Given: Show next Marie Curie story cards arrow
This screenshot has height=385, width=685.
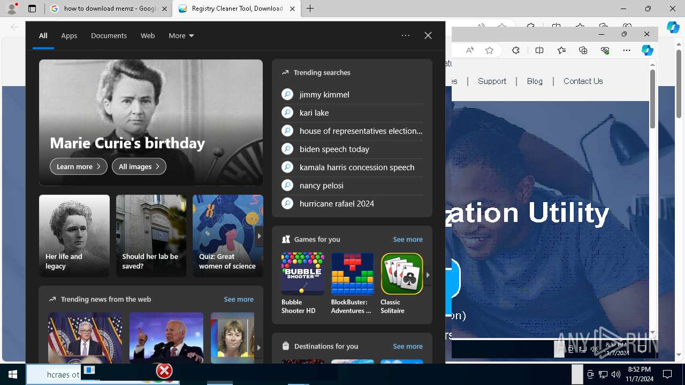Looking at the screenshot, I should [x=259, y=236].
